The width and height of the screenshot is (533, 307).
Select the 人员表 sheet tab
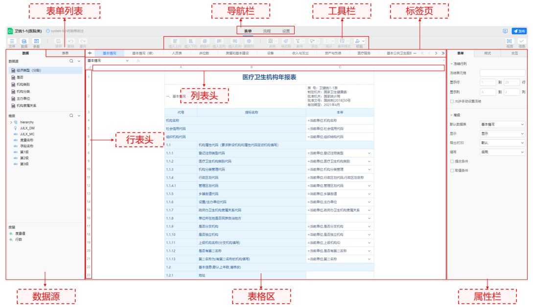tap(177, 53)
